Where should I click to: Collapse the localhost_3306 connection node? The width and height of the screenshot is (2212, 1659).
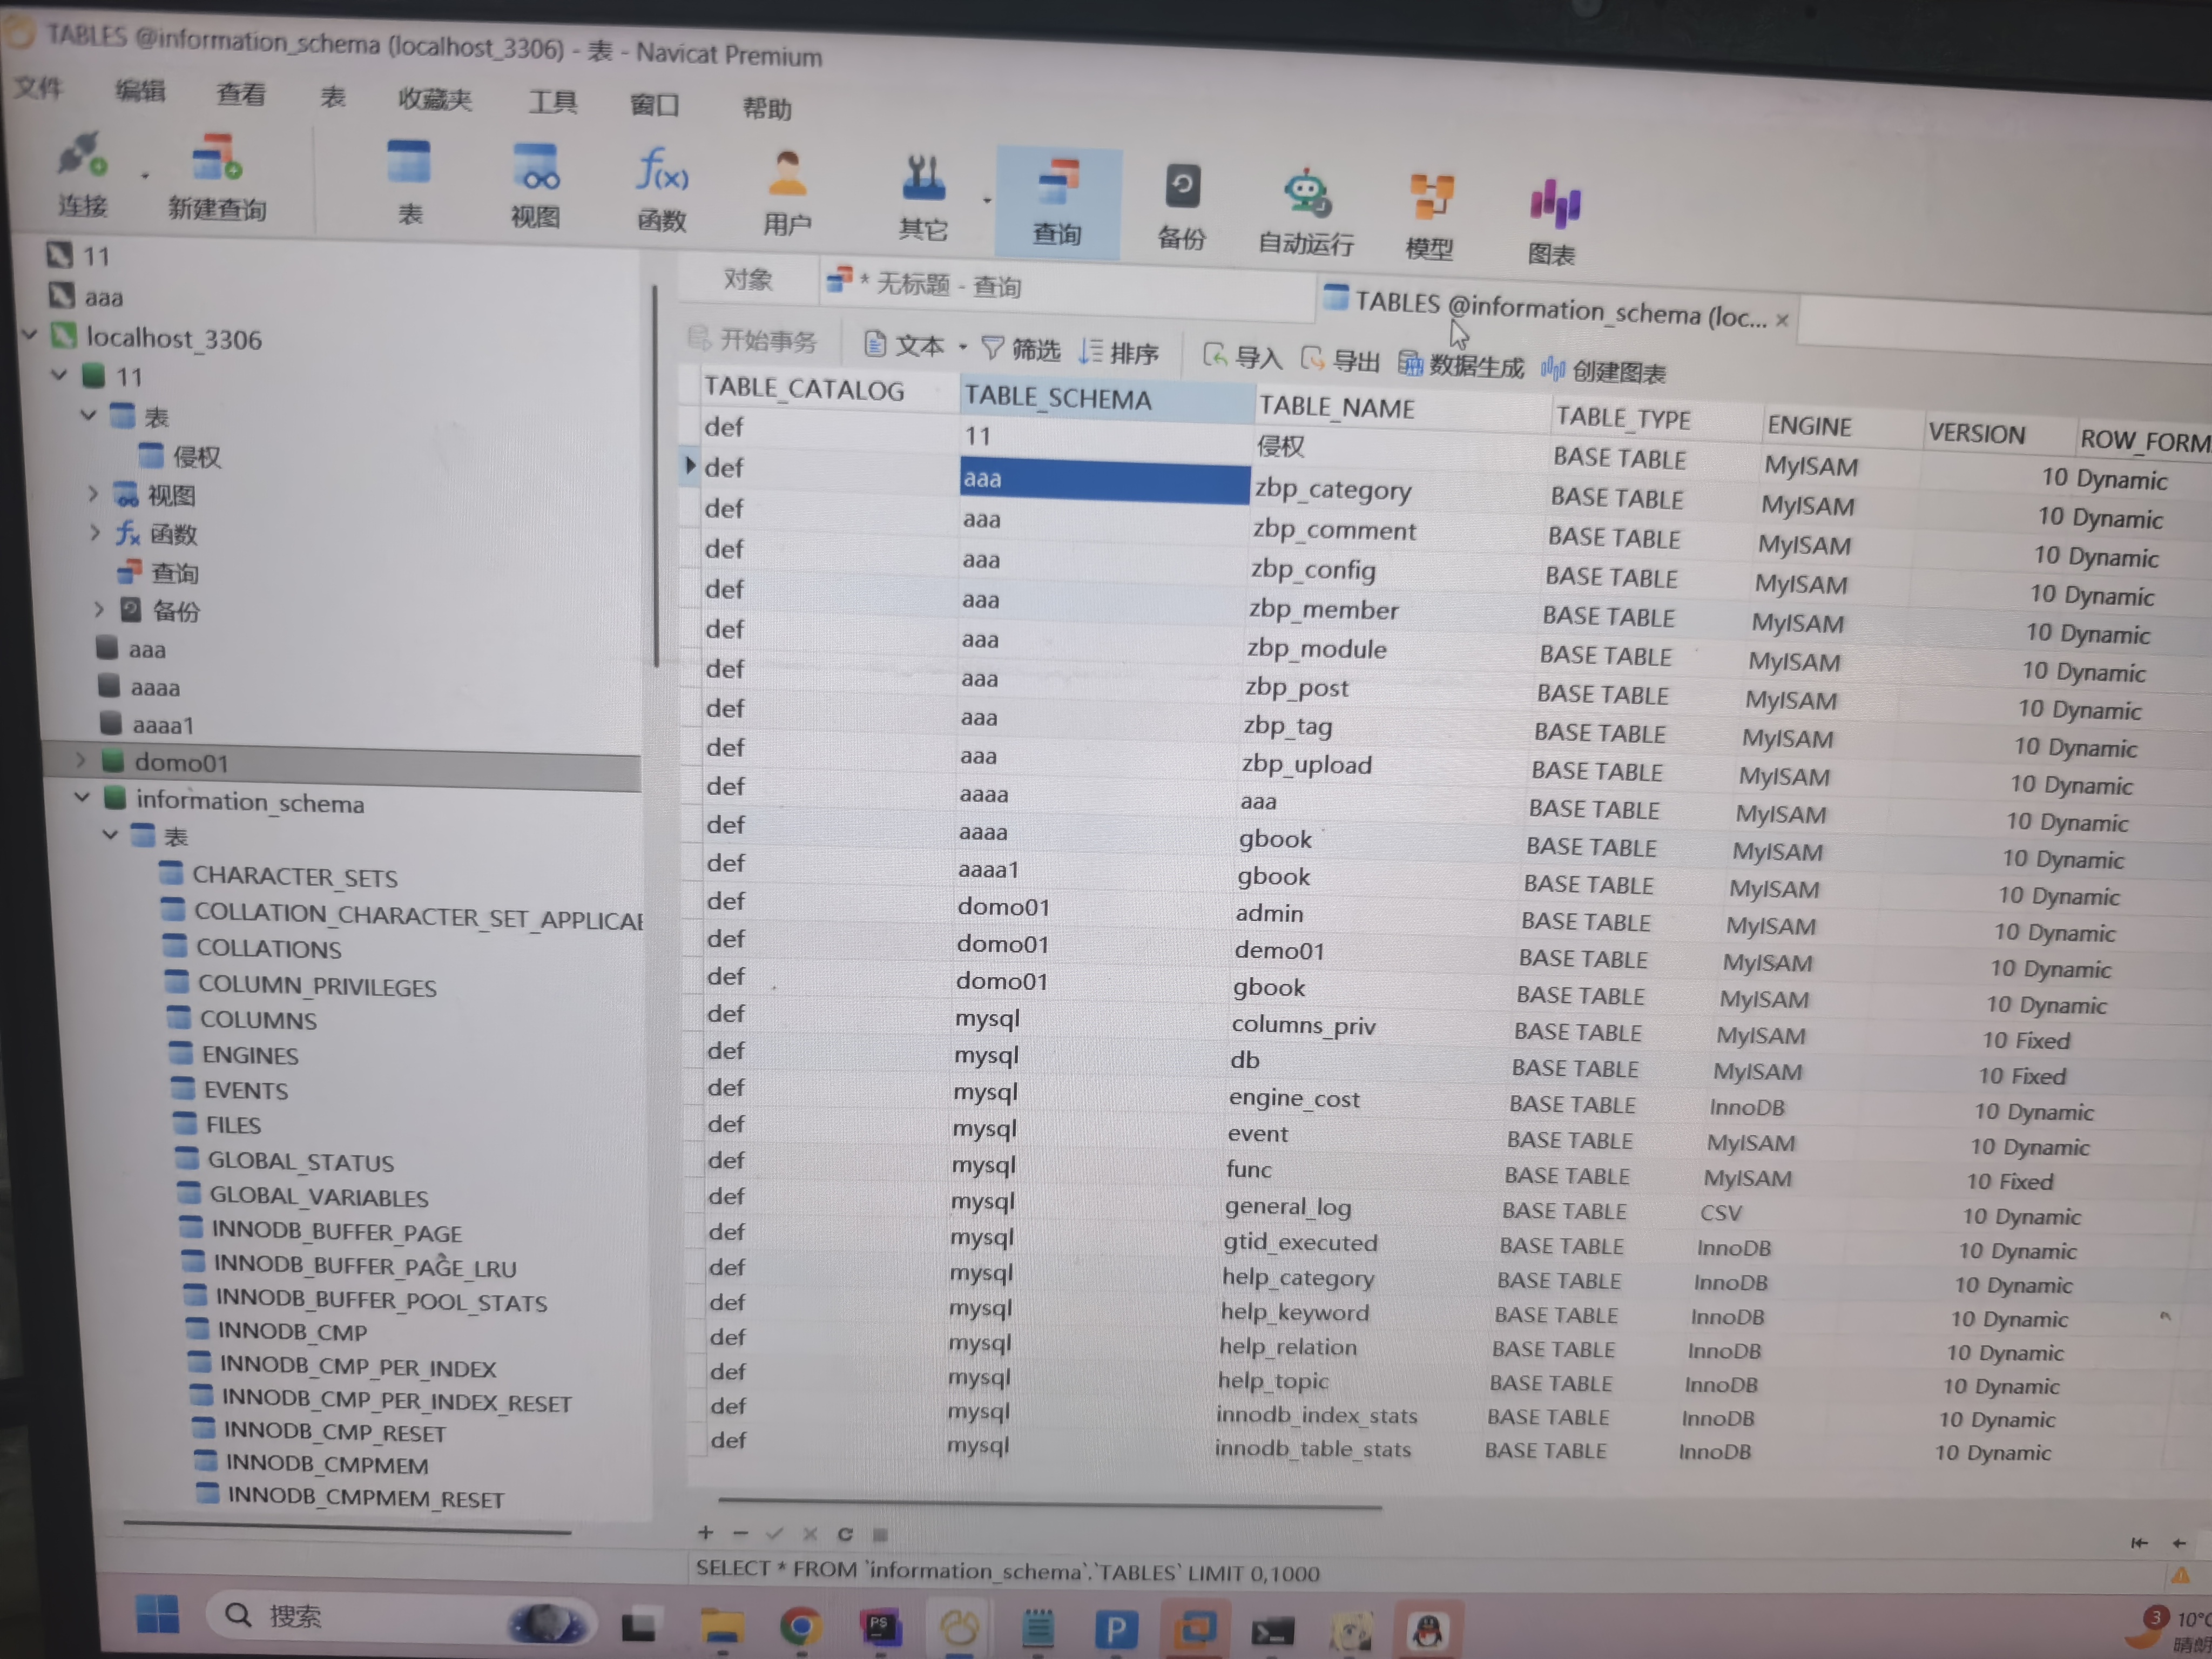(x=30, y=335)
